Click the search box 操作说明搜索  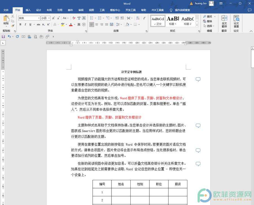click(x=182, y=10)
